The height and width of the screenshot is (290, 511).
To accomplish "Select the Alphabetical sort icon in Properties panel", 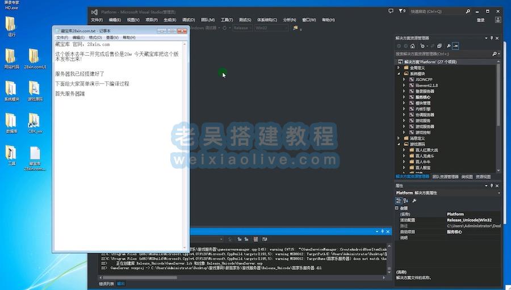I will tap(406, 201).
